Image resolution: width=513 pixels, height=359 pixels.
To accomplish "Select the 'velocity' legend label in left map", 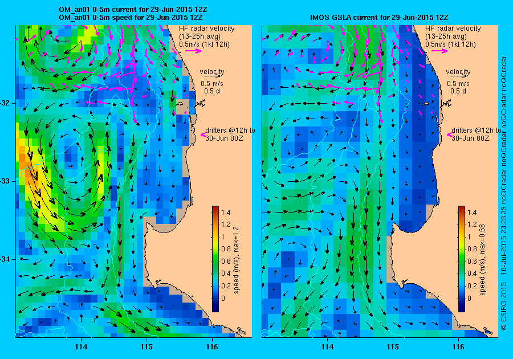I will [x=212, y=71].
